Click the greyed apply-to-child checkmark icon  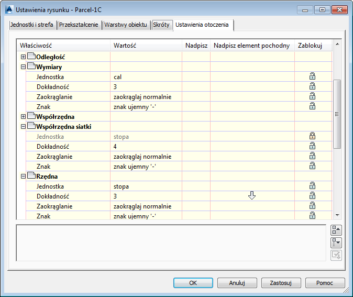point(336,255)
